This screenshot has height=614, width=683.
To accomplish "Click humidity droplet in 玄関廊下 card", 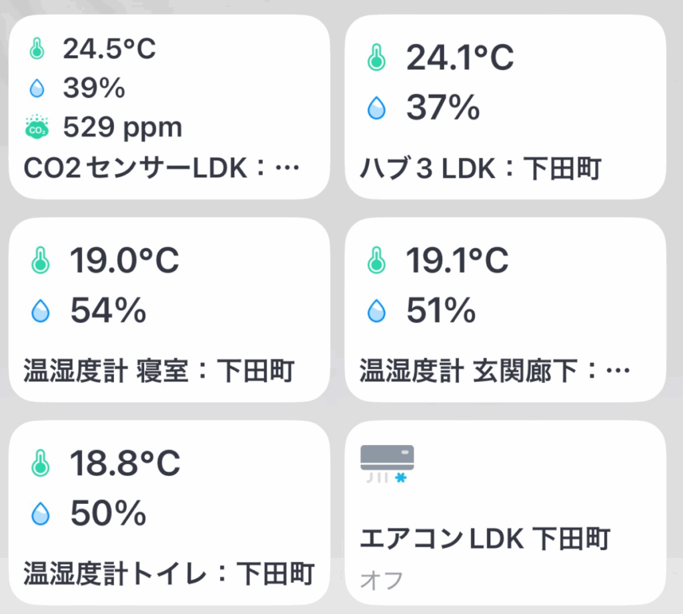I will [377, 310].
